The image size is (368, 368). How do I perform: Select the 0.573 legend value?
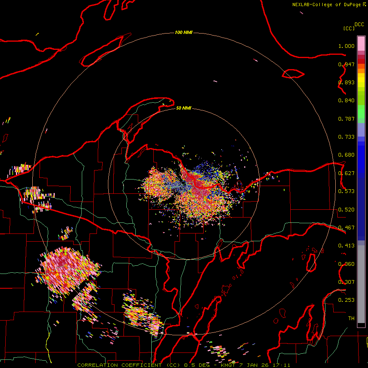(x=346, y=191)
